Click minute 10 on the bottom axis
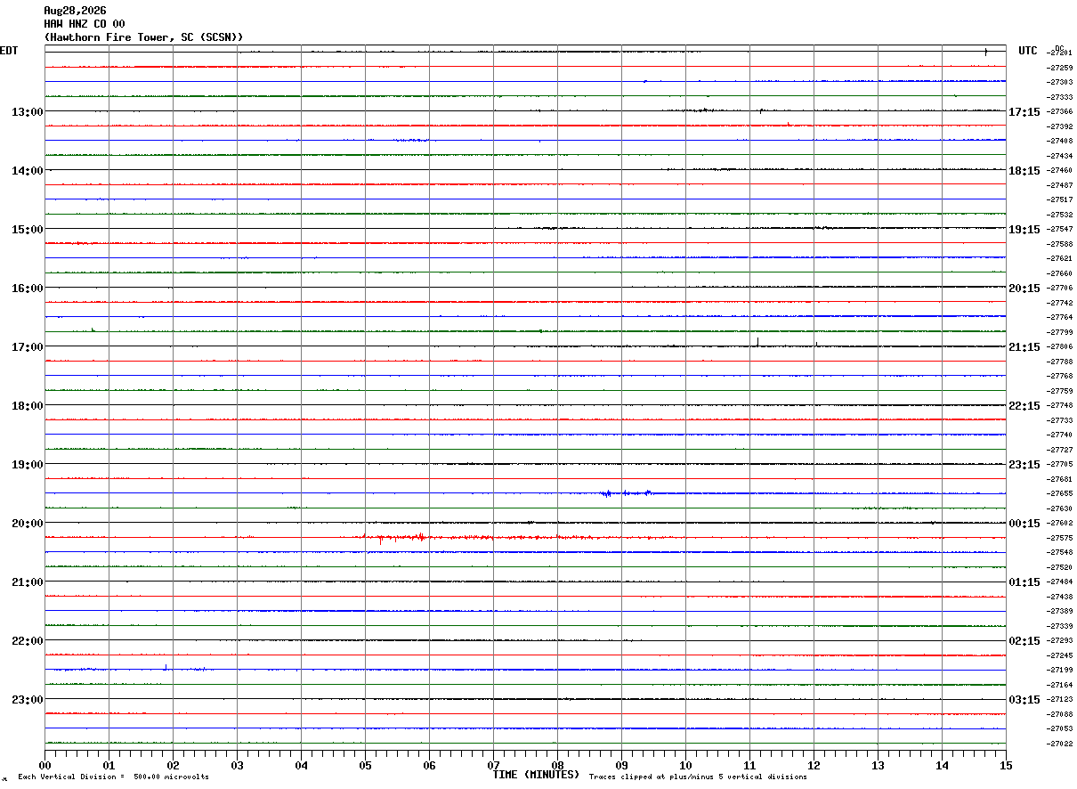 coord(685,765)
